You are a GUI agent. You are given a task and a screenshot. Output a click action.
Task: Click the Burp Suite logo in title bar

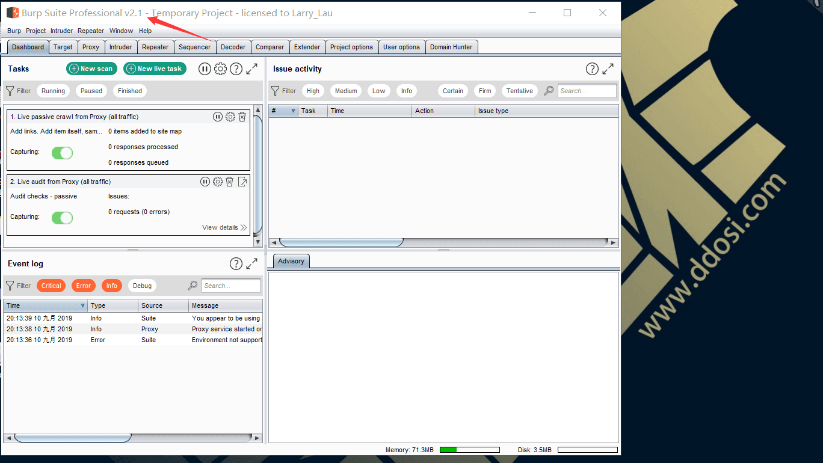13,13
